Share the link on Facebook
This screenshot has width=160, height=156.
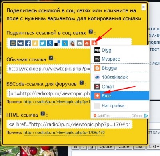click(28, 43)
